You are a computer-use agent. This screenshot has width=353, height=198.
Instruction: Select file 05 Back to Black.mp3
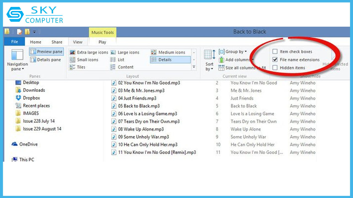pyautogui.click(x=139, y=106)
